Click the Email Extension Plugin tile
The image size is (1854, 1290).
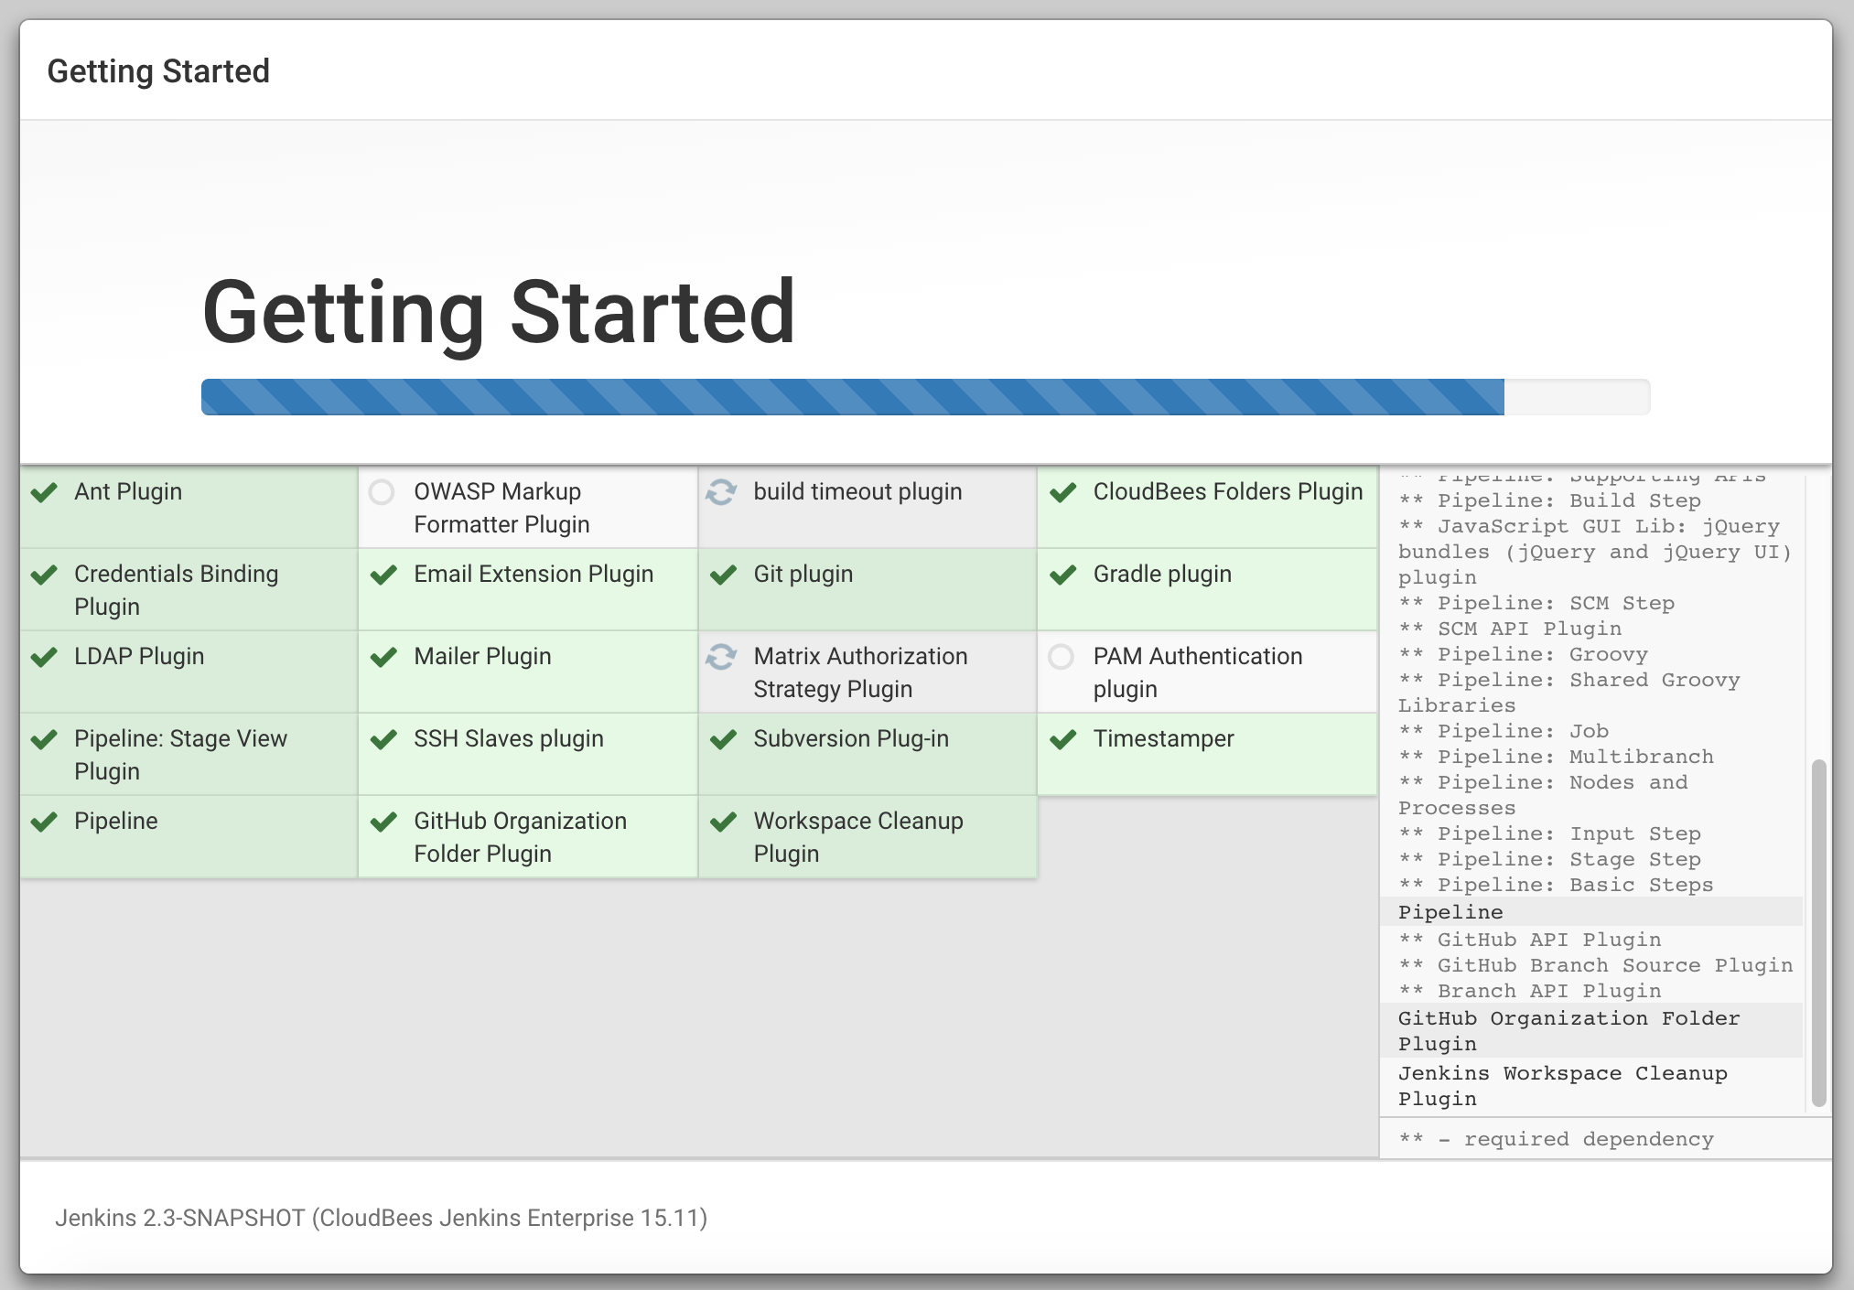click(533, 575)
